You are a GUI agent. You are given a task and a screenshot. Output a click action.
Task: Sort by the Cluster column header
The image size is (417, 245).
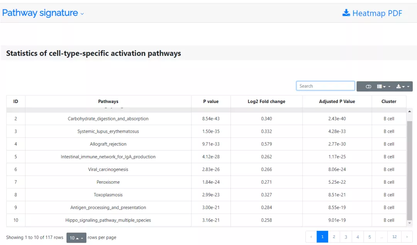click(389, 101)
